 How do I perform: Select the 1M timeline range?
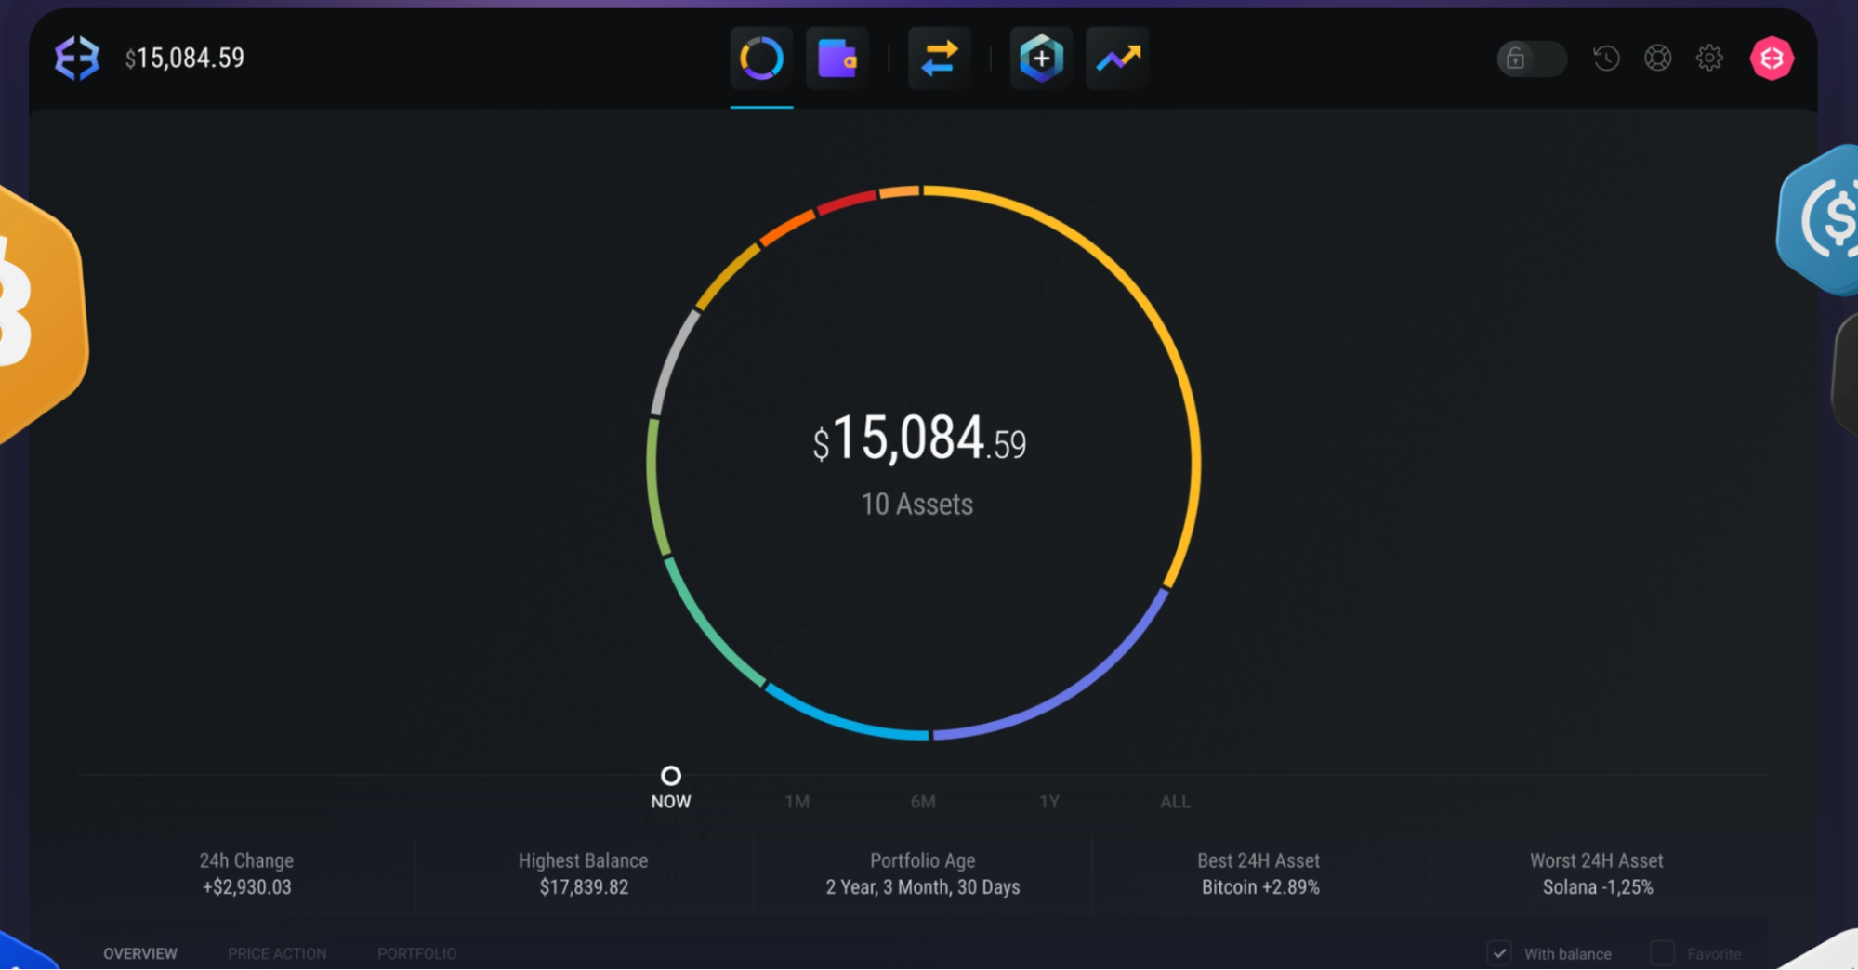[x=797, y=801]
